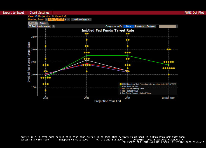The width and height of the screenshot is (206, 148).
Task: Open the meeting date dropdown arrow
Action: [65, 20]
